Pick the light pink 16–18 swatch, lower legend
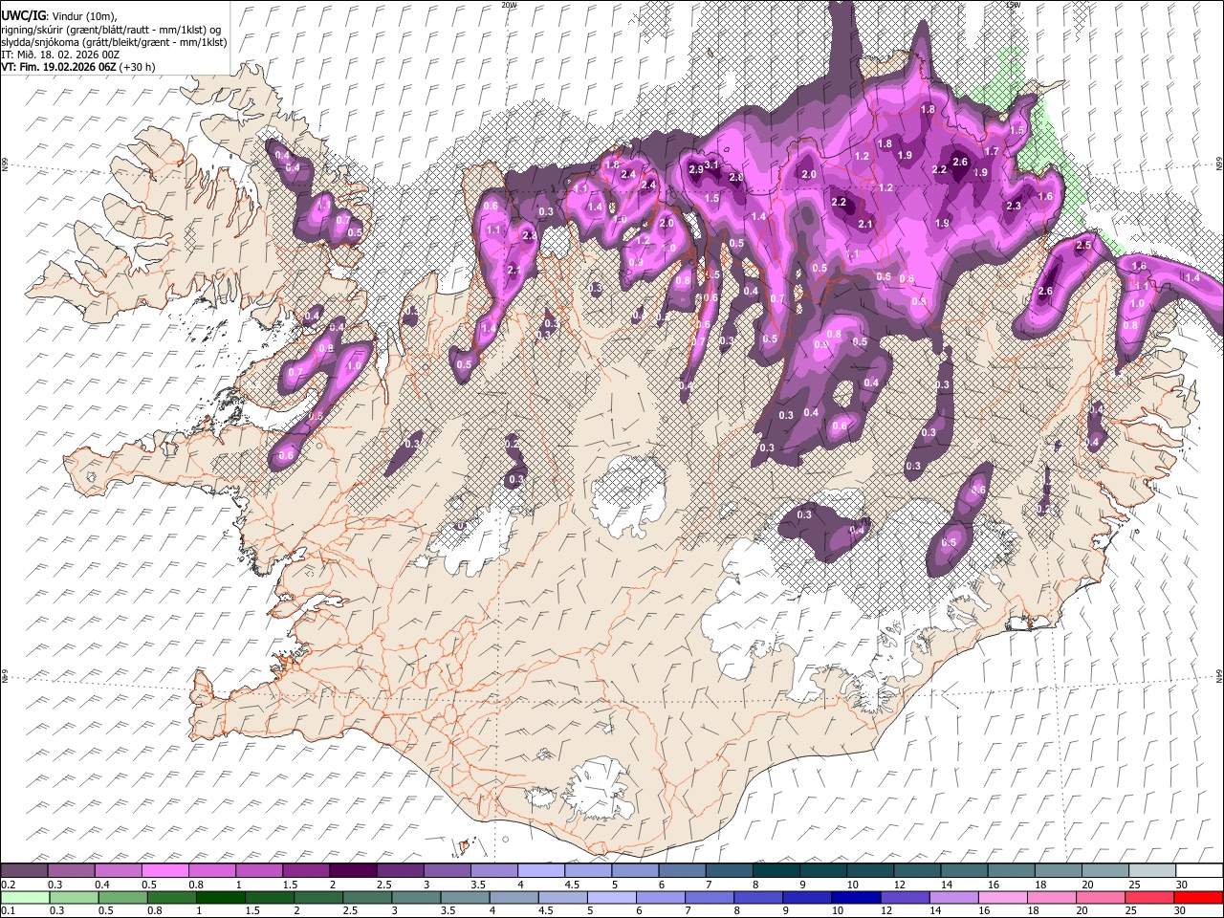 point(1002,897)
